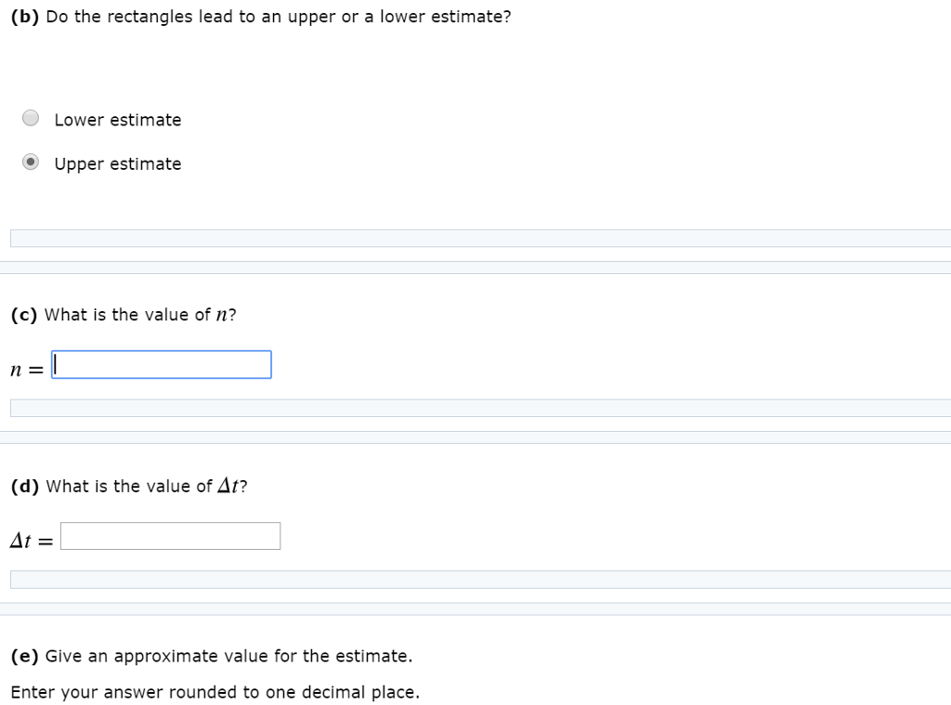Click the feedback bar below part (d)
This screenshot has width=951, height=705.
pos(480,580)
